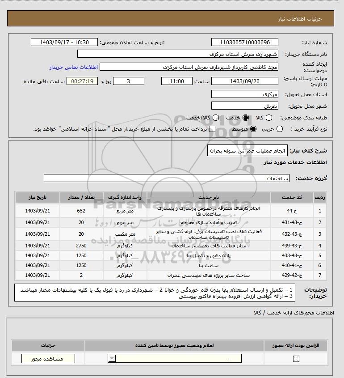Click service code ج-41-410

click(x=292, y=265)
